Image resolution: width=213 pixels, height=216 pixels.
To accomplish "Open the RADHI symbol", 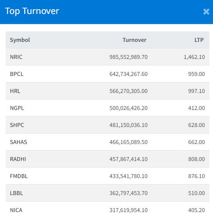I will tap(18, 159).
